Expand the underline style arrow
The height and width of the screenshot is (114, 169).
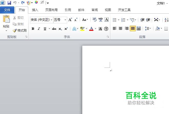49,29
